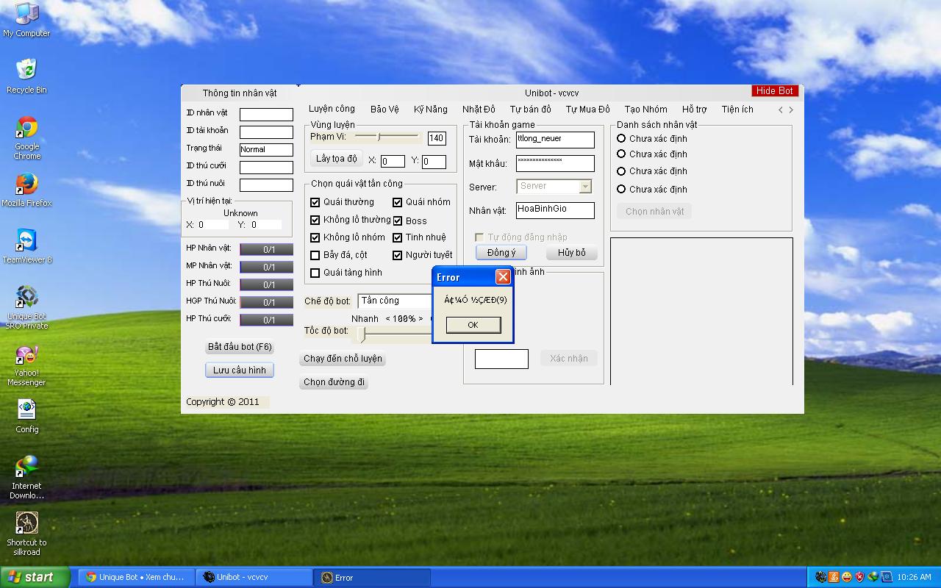The height and width of the screenshot is (588, 941).
Task: Open the Windows Start menu
Action: tap(35, 577)
